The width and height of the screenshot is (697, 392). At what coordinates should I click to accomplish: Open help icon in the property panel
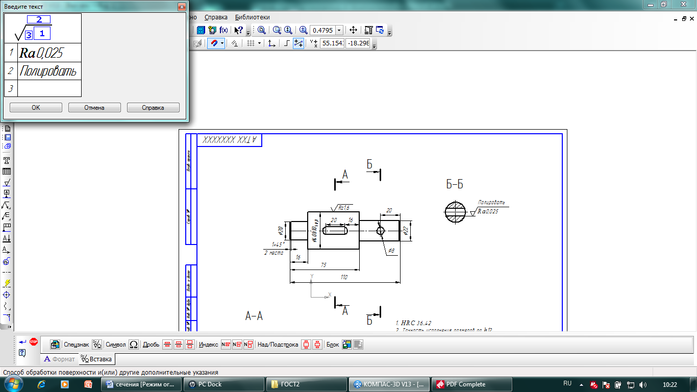[x=22, y=353]
